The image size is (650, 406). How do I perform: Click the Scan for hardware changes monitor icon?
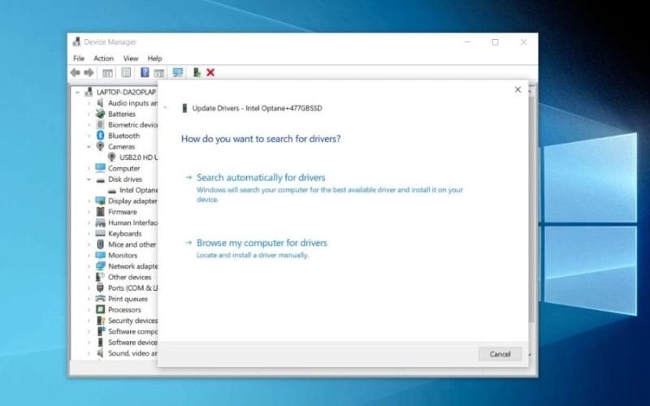pos(178,73)
